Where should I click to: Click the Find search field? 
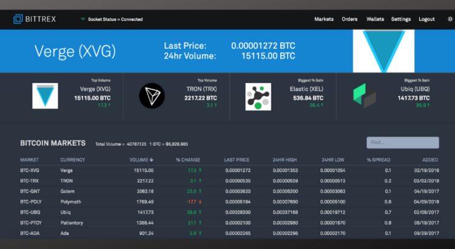[x=402, y=142]
